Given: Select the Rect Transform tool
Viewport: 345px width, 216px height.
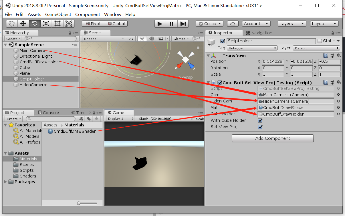Looking at the screenshot, I should (x=57, y=24).
